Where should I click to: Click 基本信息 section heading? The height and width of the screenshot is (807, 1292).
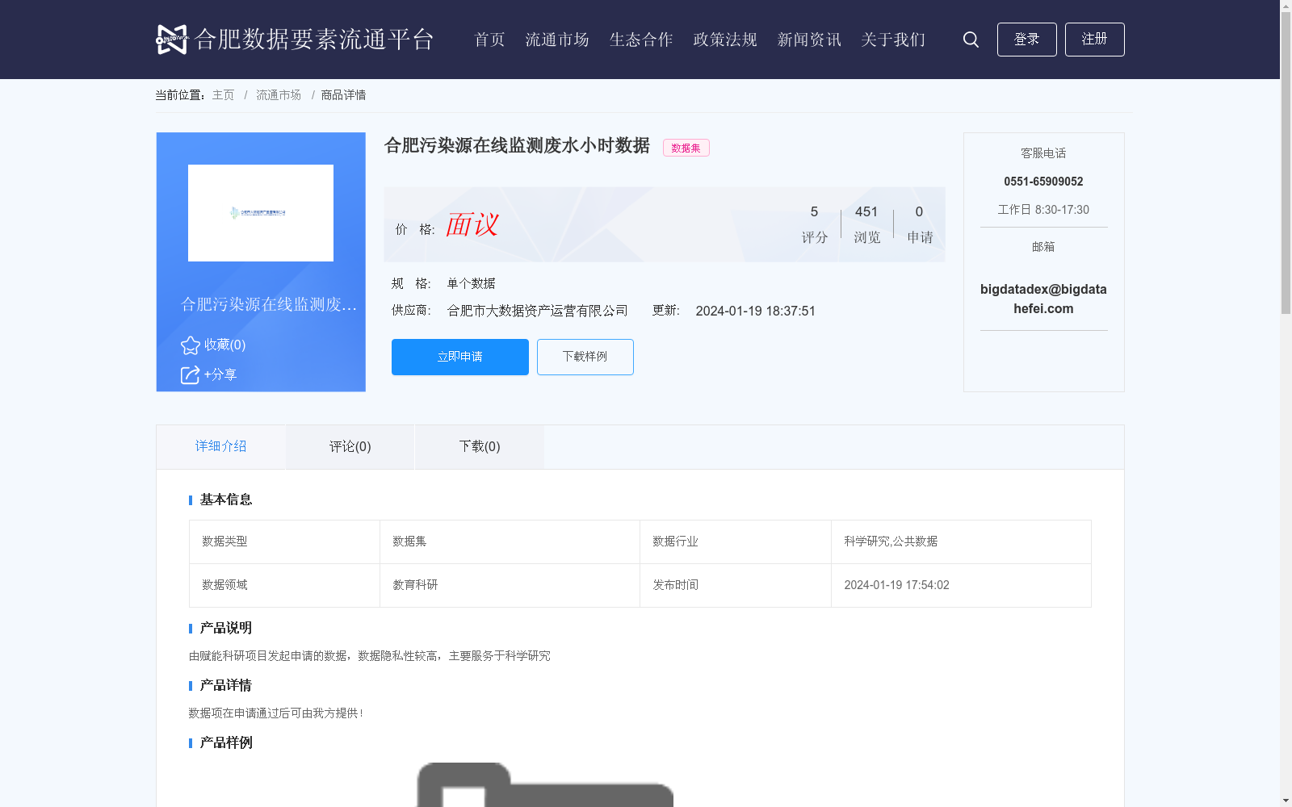point(226,500)
